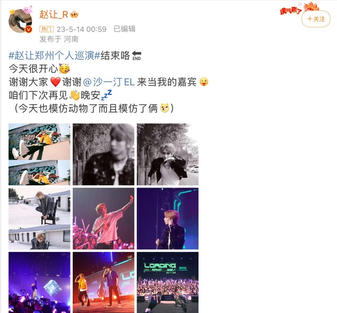Open blurred black-and-white portrait thumbnail
Screen dimensions: 337x313
tap(103, 154)
